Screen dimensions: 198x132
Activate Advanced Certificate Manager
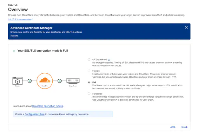tap(14, 36)
